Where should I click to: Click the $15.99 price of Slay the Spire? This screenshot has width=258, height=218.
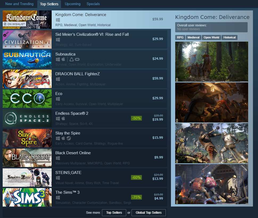tap(158, 137)
